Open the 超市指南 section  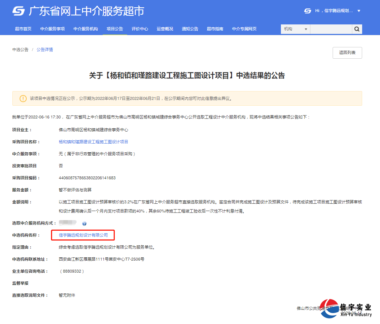point(215,29)
